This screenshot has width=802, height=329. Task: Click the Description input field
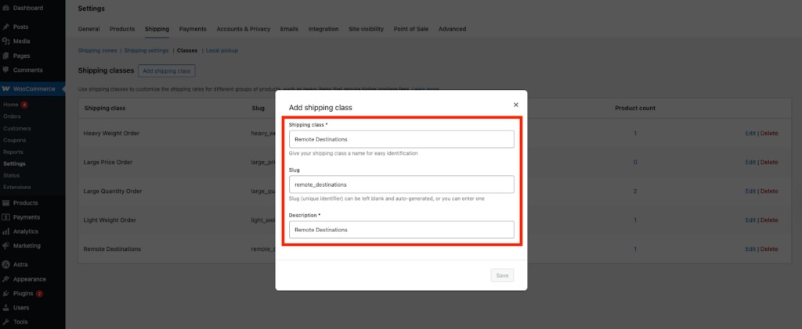point(401,230)
